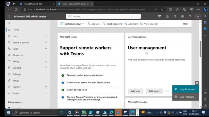
Task: Open a new browser tab
Action: (x=97, y=4)
